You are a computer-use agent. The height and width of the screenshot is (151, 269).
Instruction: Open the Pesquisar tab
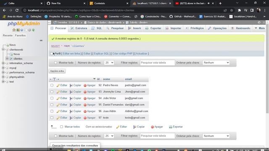click(x=115, y=28)
